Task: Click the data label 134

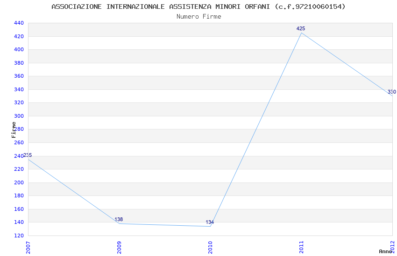Action: (x=210, y=222)
